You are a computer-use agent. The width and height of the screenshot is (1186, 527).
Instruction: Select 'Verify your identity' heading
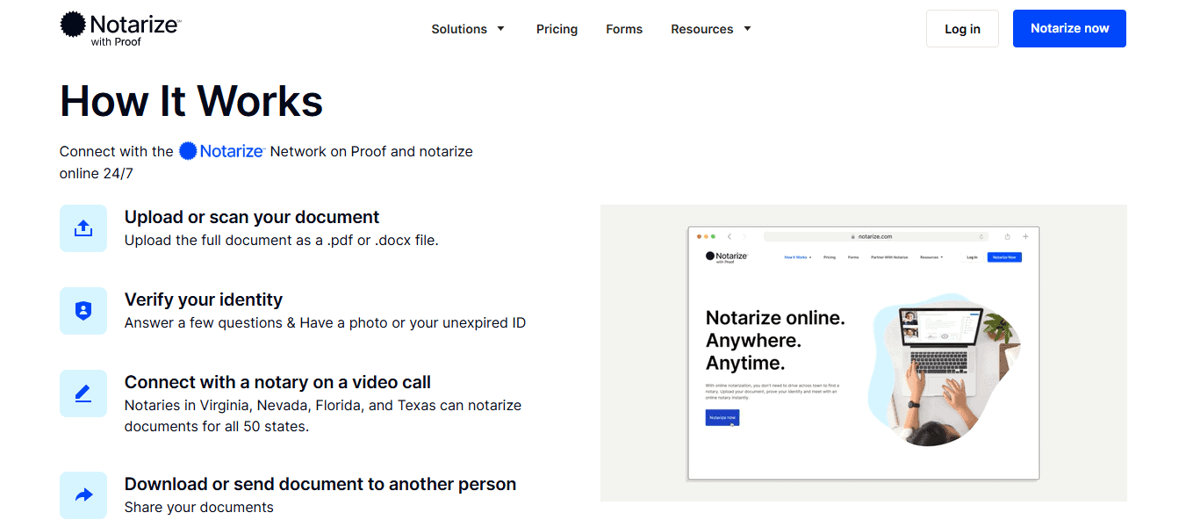[x=204, y=300]
